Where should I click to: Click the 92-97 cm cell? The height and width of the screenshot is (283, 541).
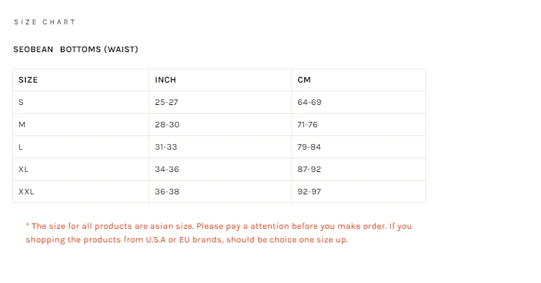tap(309, 192)
